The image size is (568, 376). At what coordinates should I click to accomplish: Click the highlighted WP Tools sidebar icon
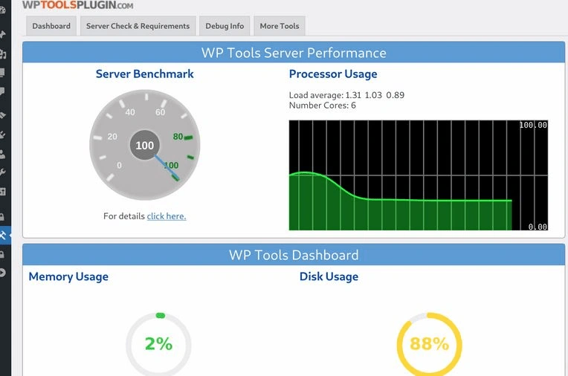pyautogui.click(x=4, y=236)
